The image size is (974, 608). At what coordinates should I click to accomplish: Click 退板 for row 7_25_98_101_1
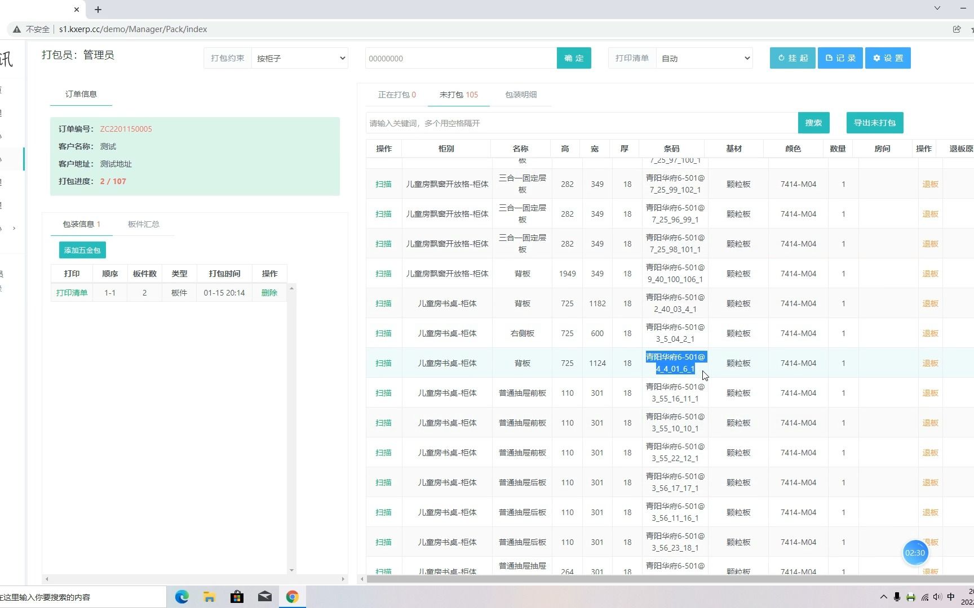pos(930,244)
